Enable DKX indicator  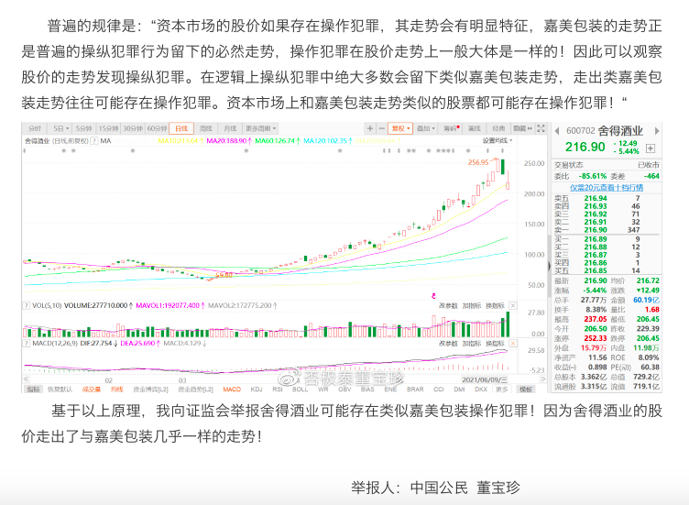pos(481,390)
